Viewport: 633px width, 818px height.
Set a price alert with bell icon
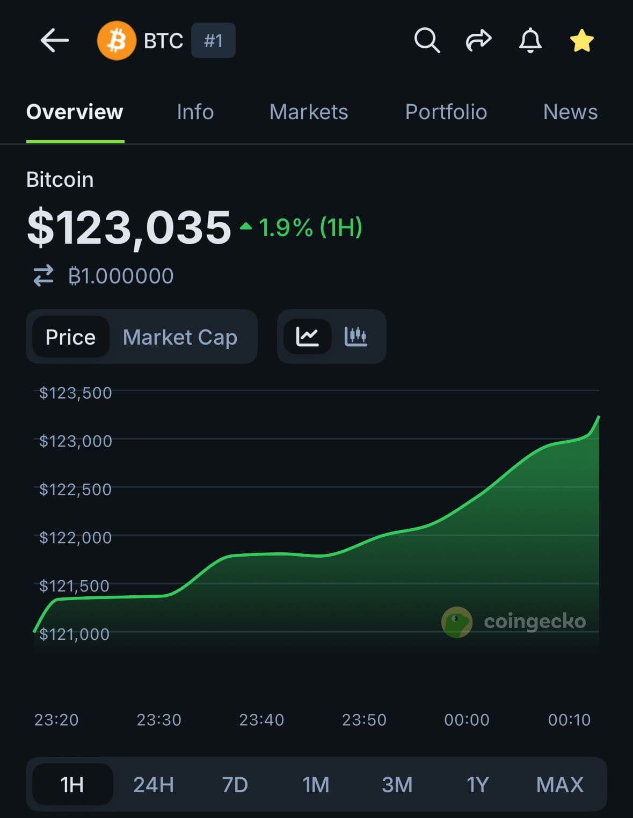tap(530, 40)
